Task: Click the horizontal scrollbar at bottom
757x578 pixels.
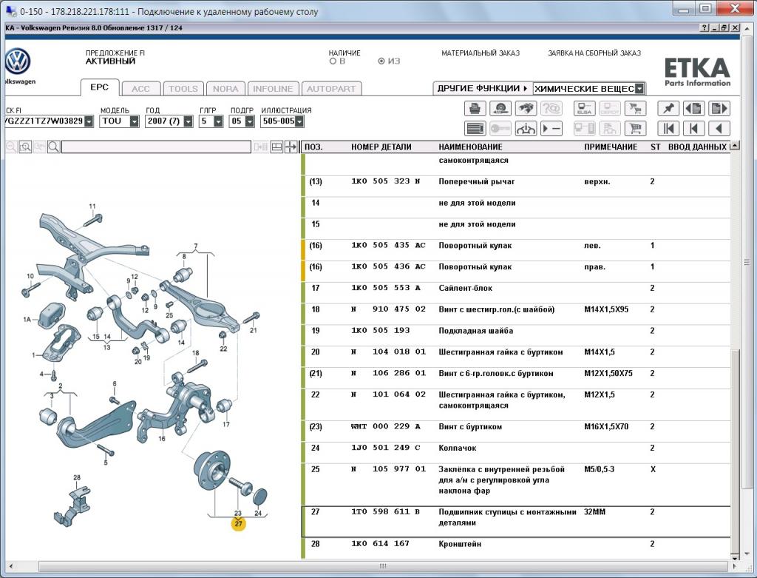Action: (x=383, y=566)
